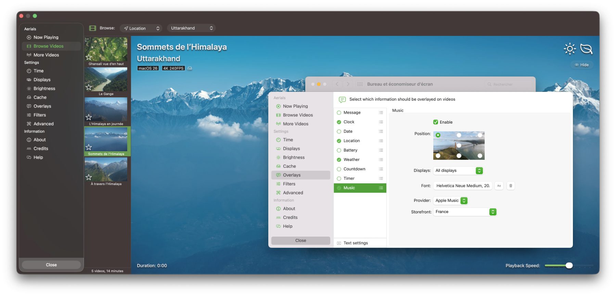
Task: Uncheck the Enable checkbox for Music
Action: pos(436,122)
